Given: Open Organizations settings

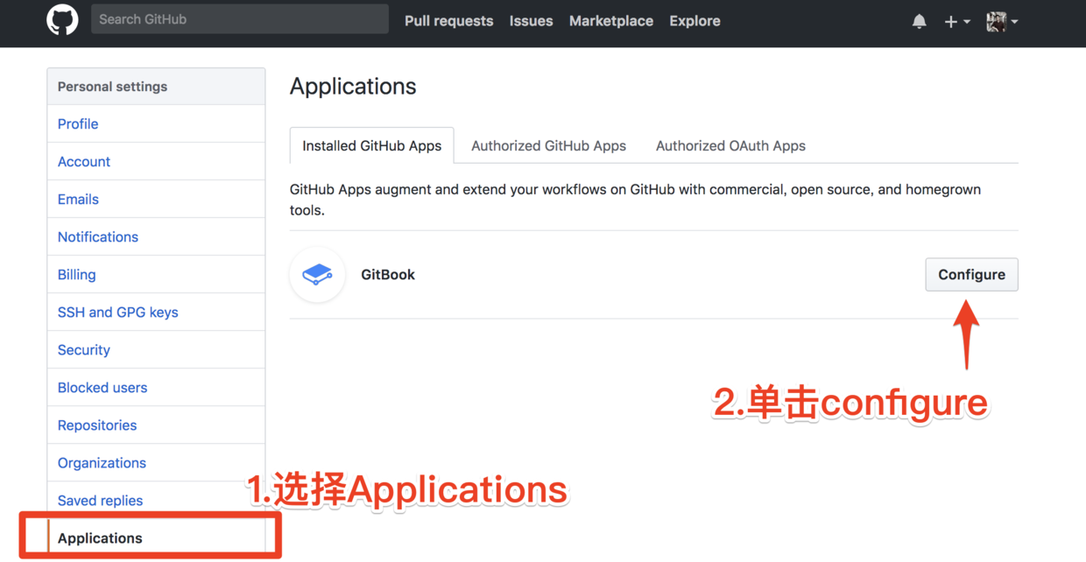Looking at the screenshot, I should [156, 463].
